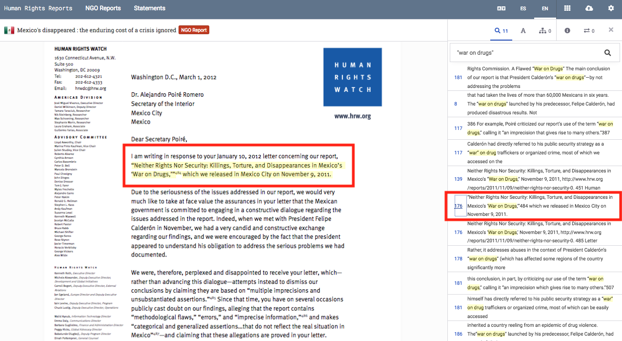Switch interface language to EN
This screenshot has height=341, width=622.
click(x=545, y=8)
